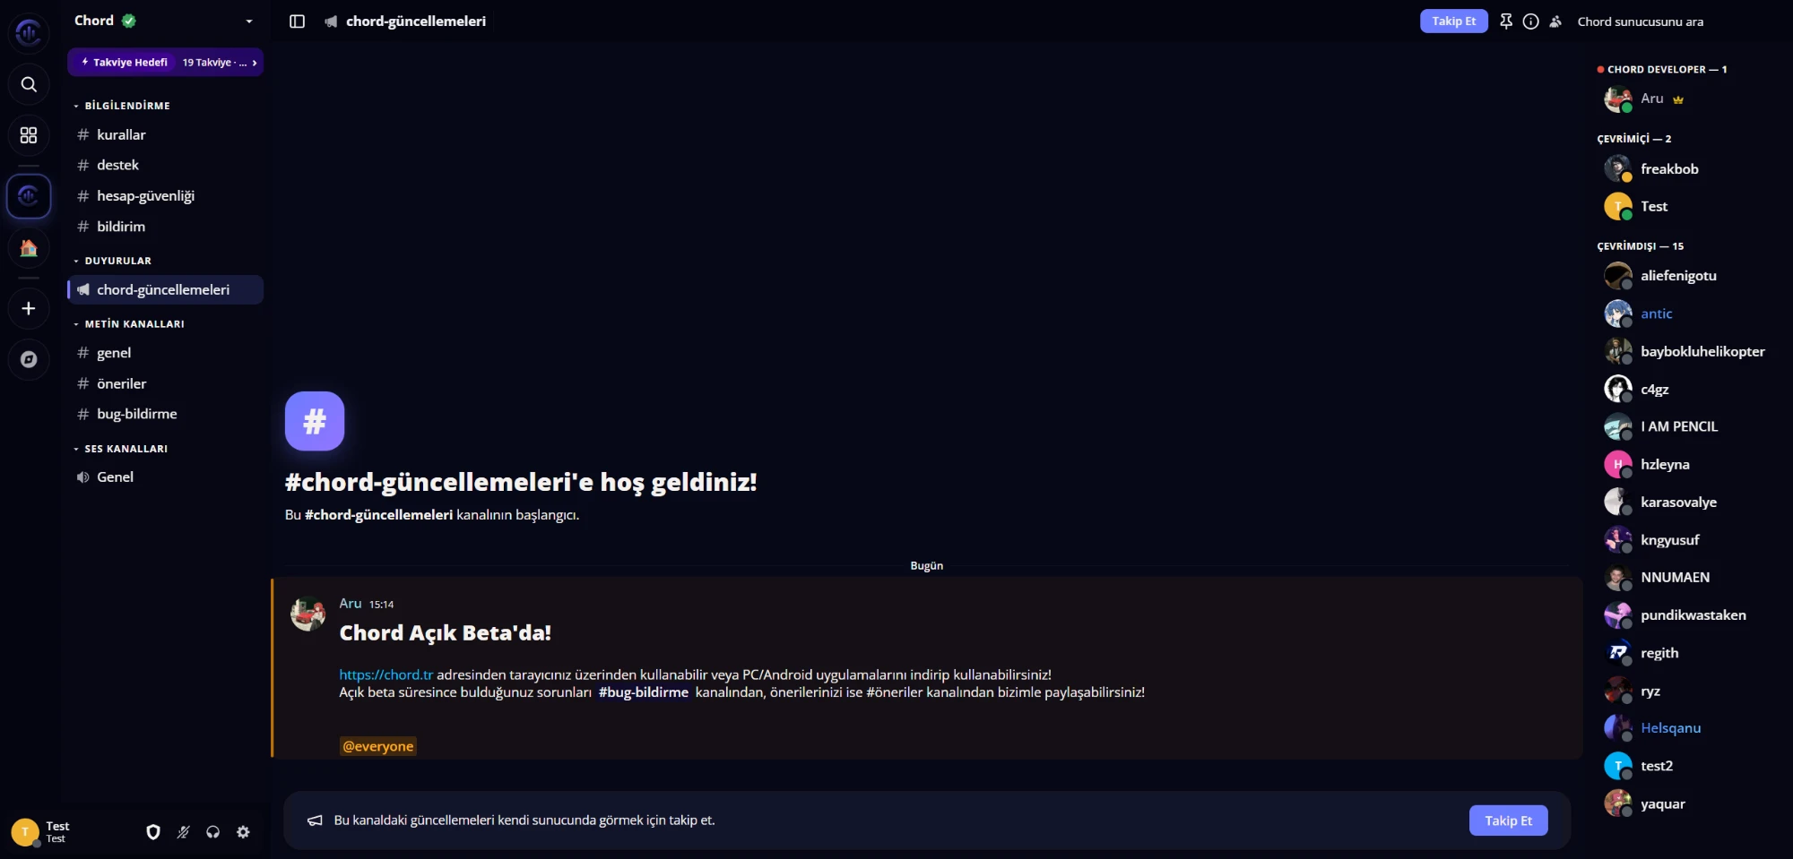Click the megaphone icon in the channel header
This screenshot has height=859, width=1793.
(331, 21)
